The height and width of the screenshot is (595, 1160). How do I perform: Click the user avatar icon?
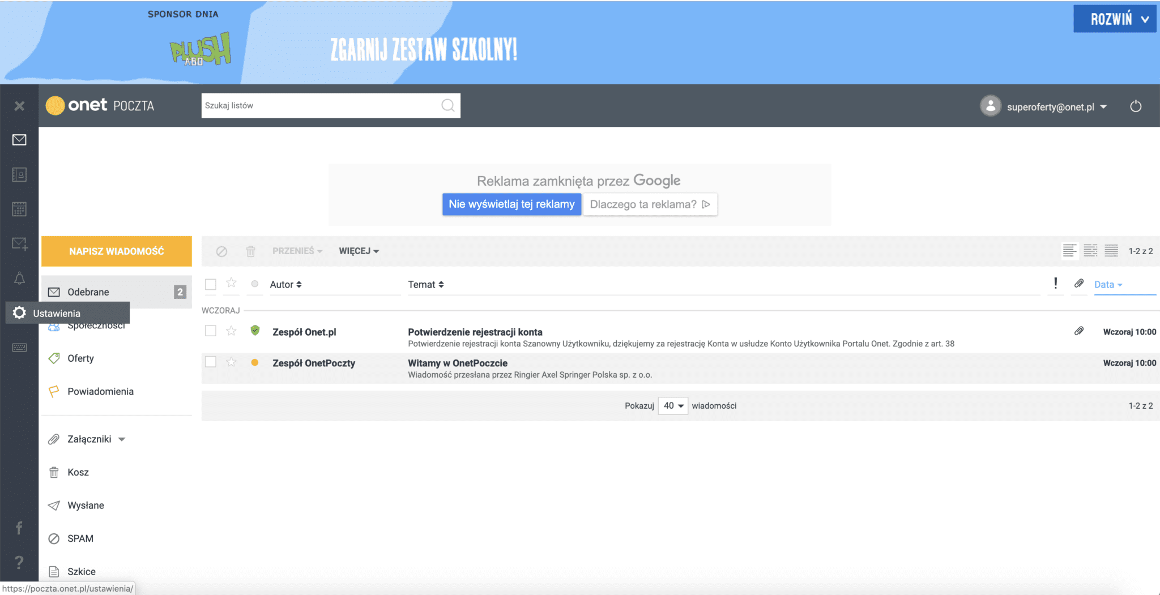991,106
